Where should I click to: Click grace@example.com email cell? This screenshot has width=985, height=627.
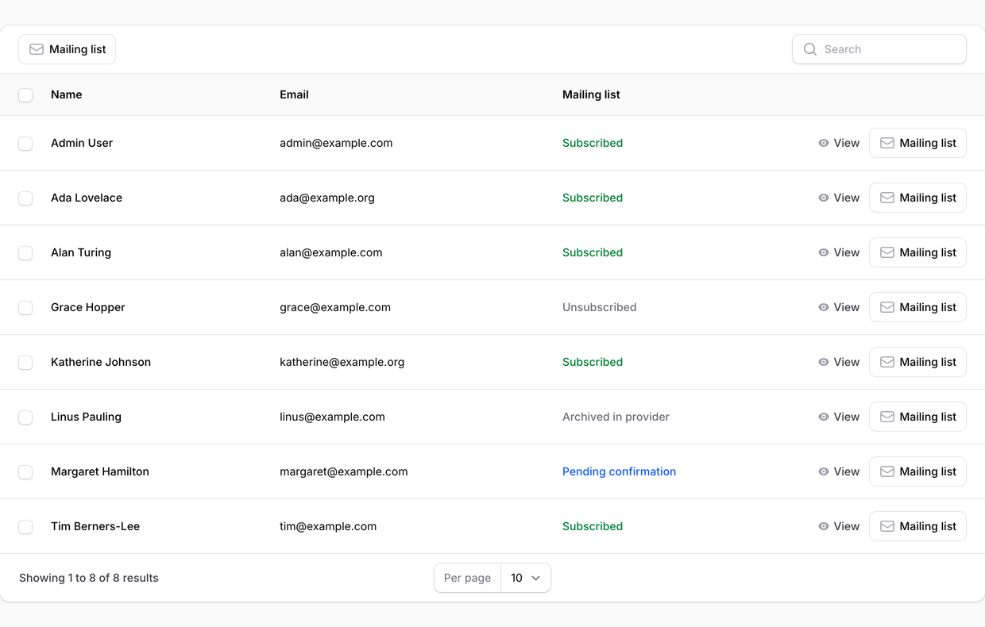click(335, 307)
